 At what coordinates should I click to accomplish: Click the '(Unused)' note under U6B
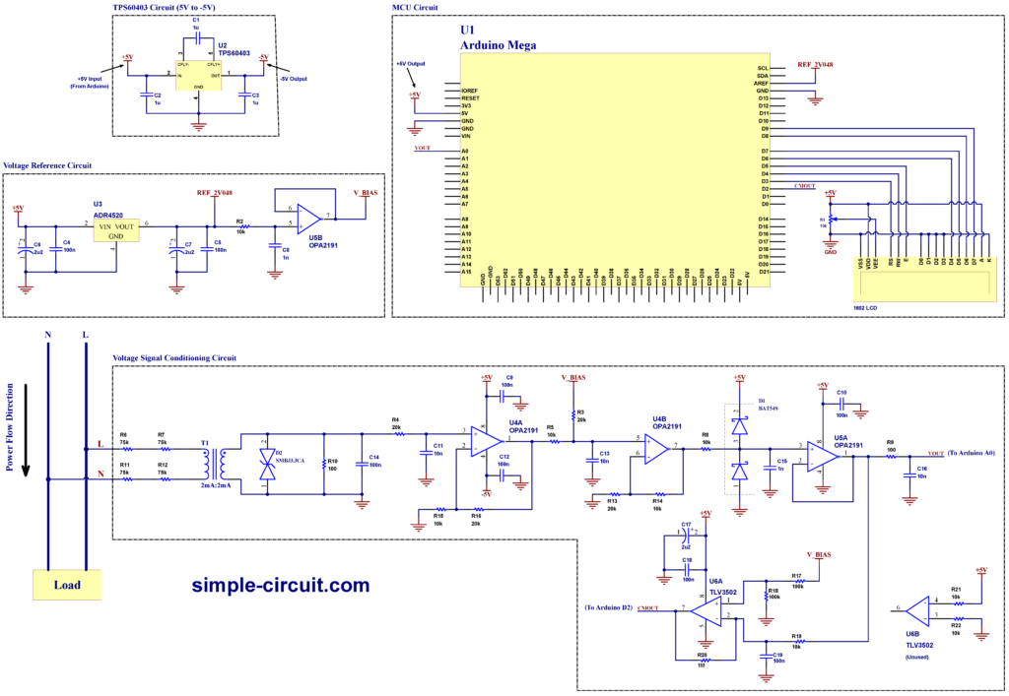click(x=917, y=657)
